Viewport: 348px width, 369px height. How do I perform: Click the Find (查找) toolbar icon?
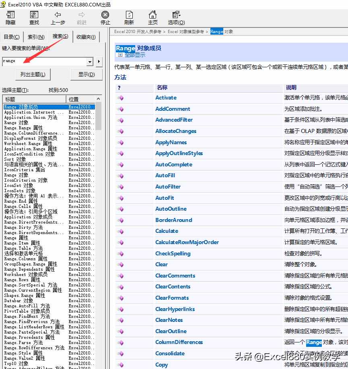coord(34,15)
